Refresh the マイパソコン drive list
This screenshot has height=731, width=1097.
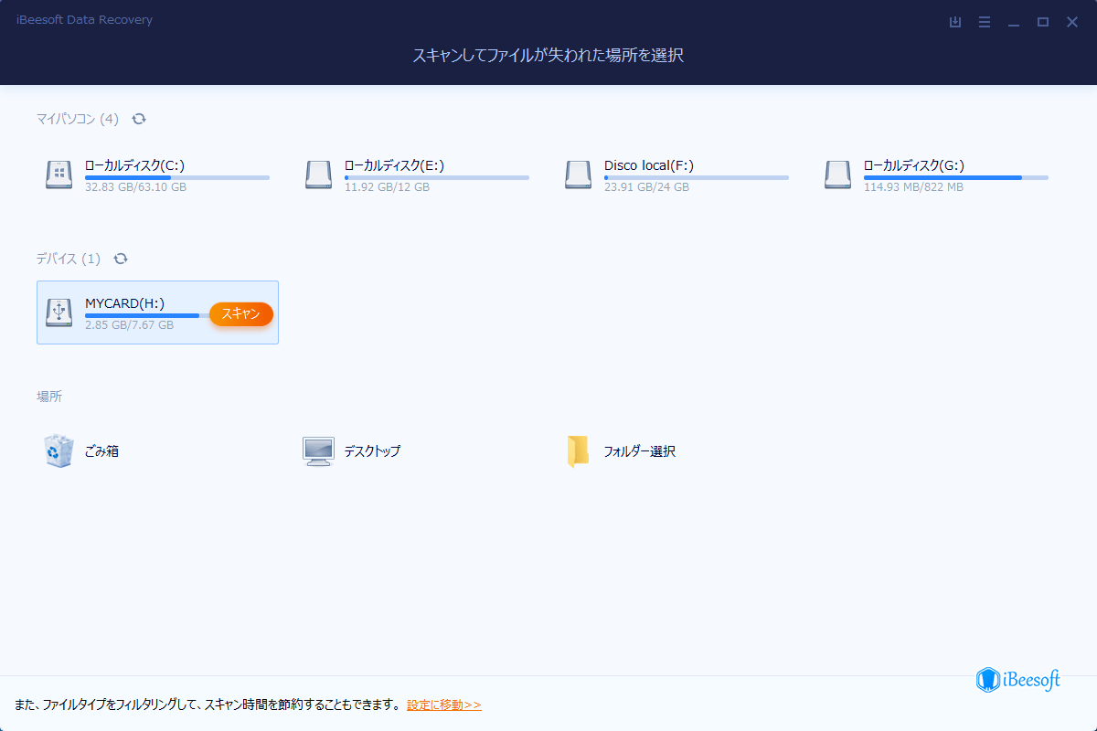point(139,119)
